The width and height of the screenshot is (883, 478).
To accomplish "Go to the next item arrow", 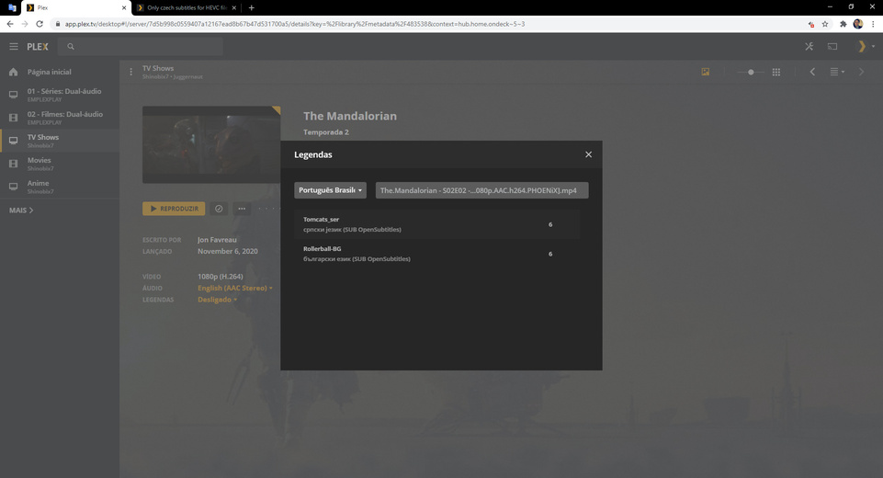I will click(x=861, y=72).
